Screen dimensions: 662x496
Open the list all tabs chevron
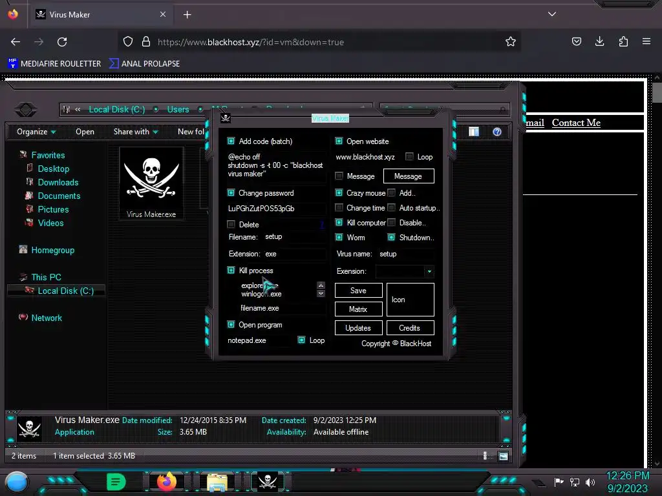pos(552,14)
